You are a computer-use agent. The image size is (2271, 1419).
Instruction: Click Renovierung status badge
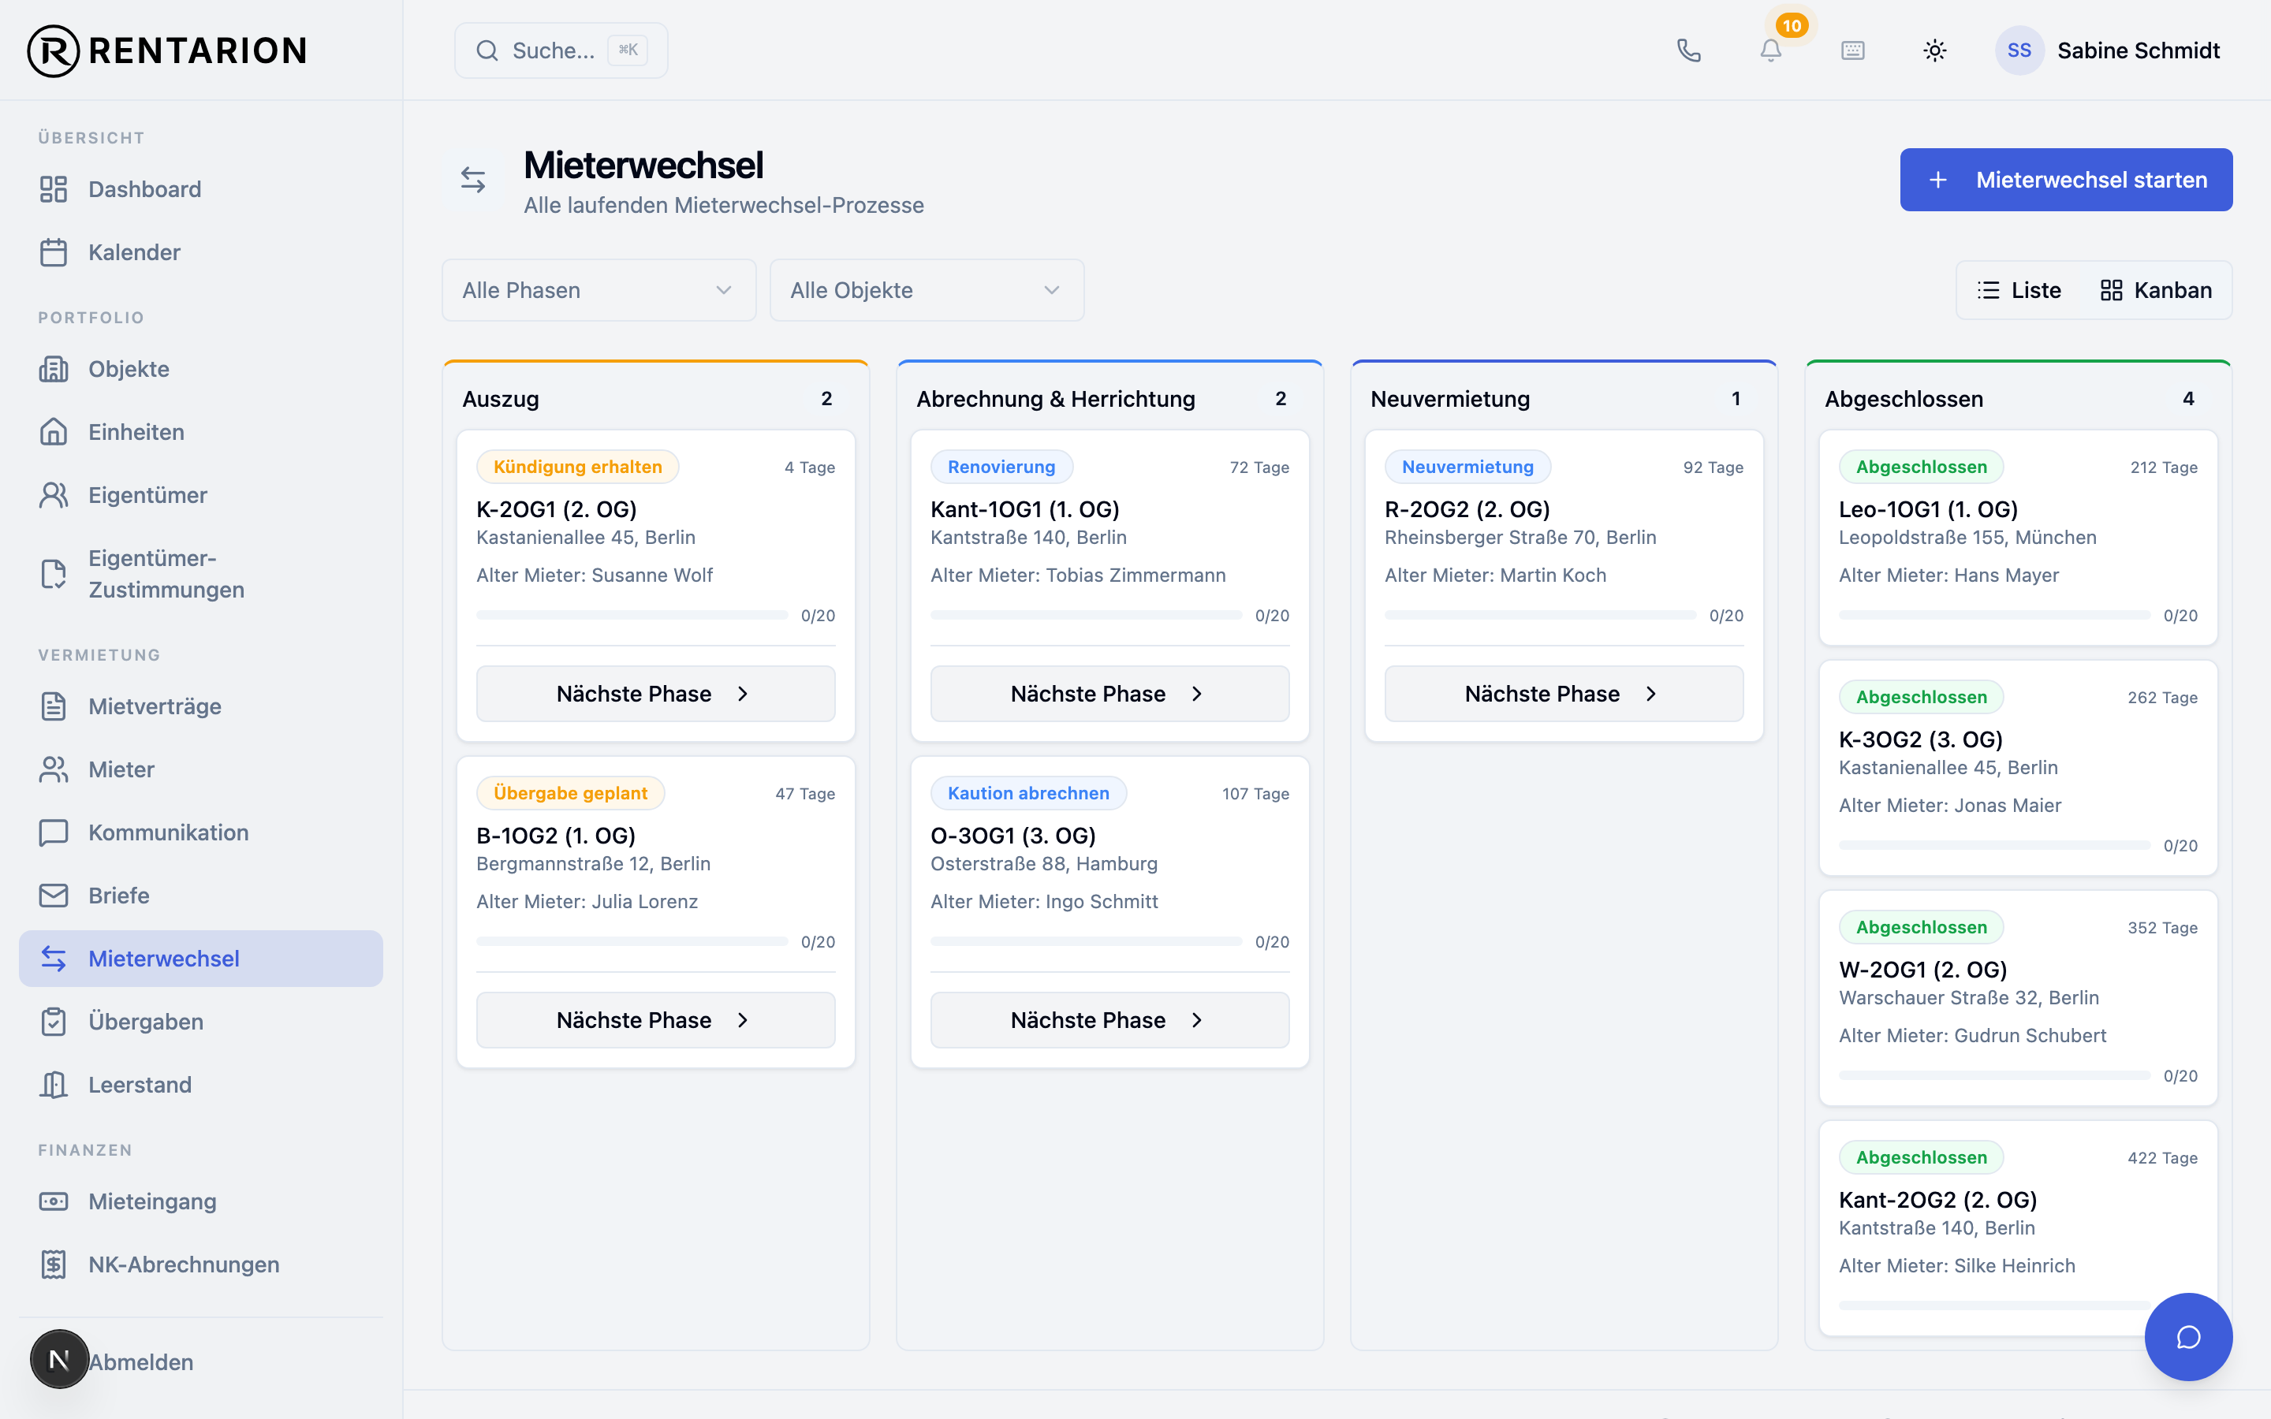[x=1001, y=467]
